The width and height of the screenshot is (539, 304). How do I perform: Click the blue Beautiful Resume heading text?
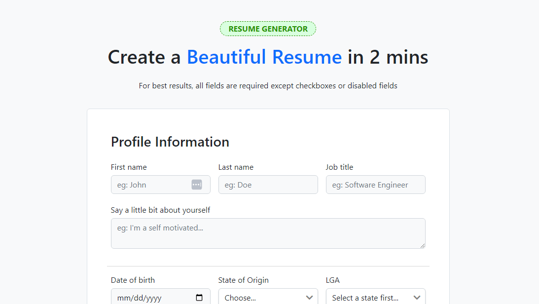click(x=264, y=57)
